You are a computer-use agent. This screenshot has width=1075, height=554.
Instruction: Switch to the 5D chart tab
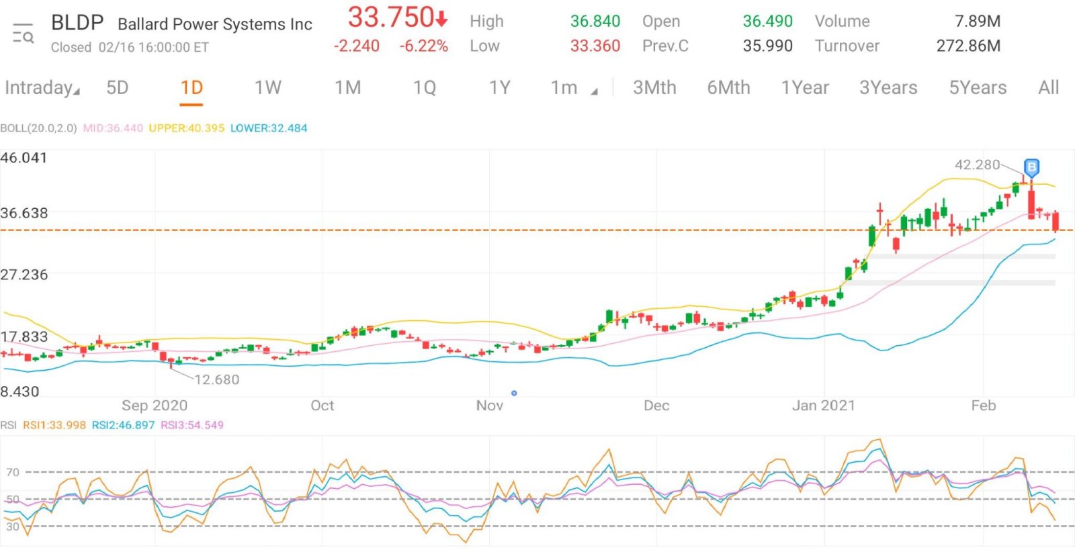(x=118, y=88)
